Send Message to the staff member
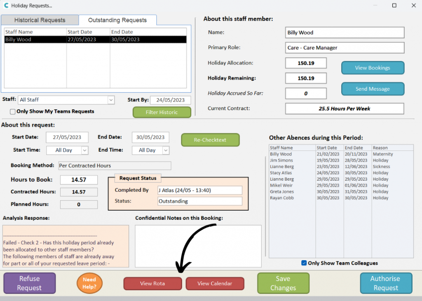Viewport: 422px width, 301px height. [373, 89]
